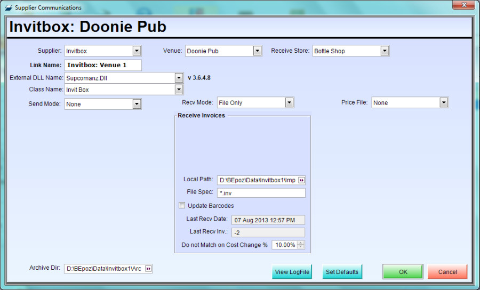
Task: Decrease the Cost Change percent value
Action: [301, 247]
